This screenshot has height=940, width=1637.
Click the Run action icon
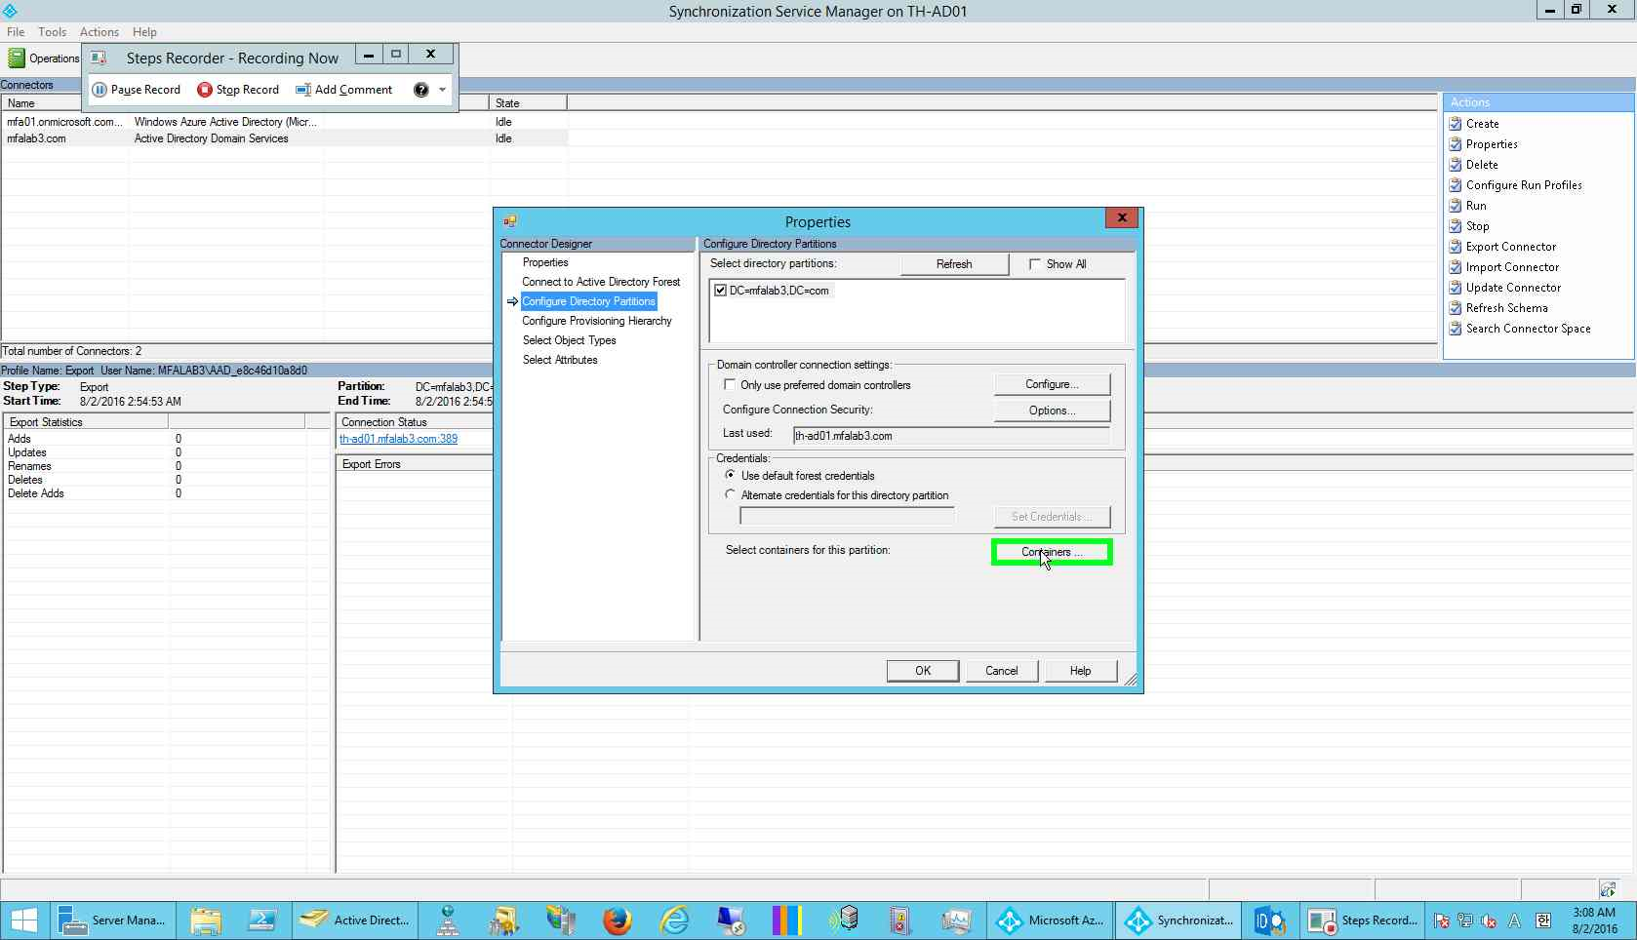[x=1456, y=206]
